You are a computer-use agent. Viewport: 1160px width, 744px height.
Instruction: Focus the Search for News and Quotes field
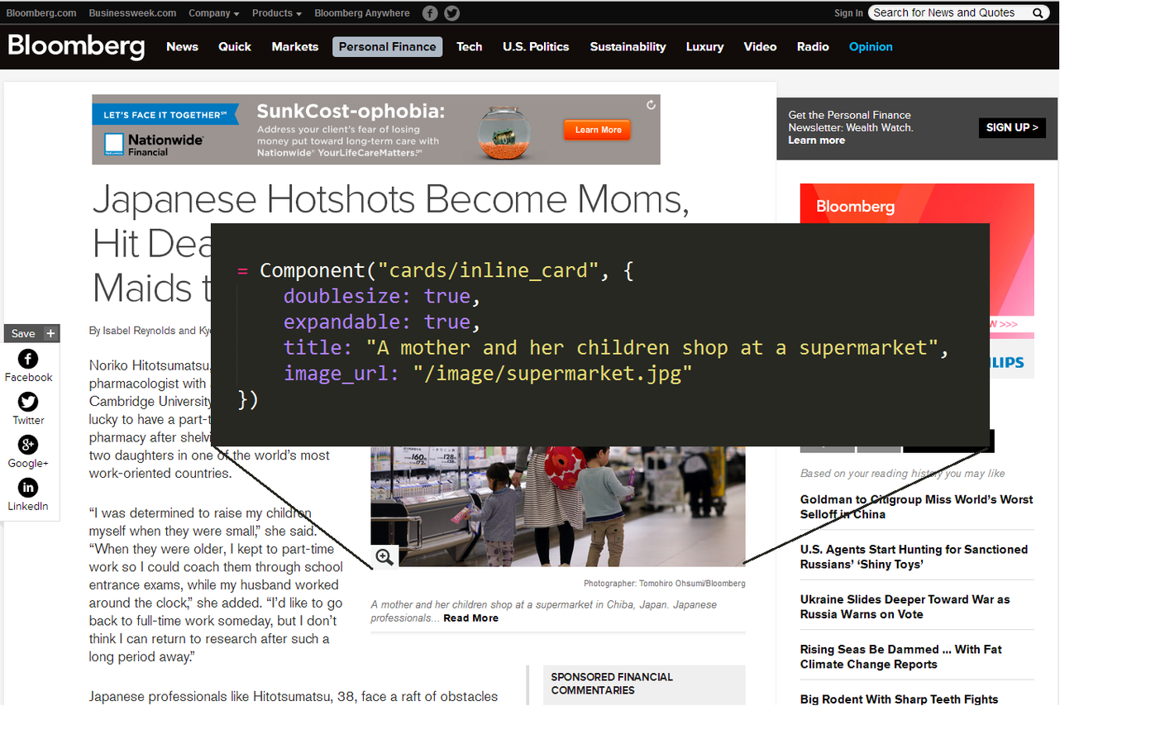(951, 13)
